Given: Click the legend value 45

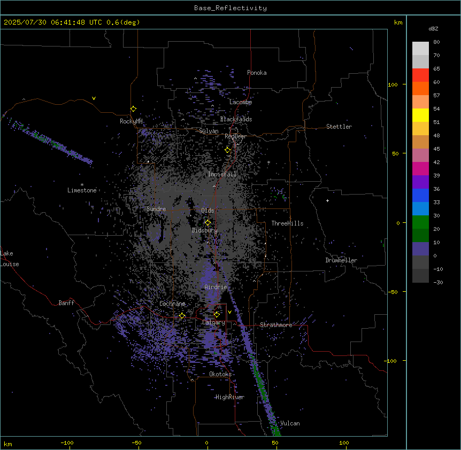Looking at the screenshot, I should coord(436,149).
